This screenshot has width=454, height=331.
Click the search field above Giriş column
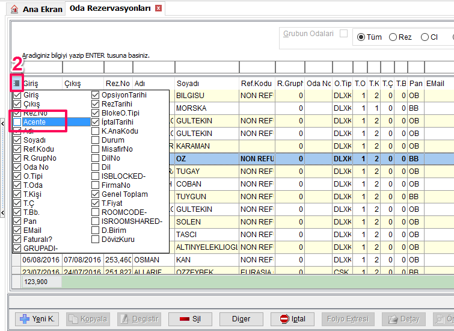pos(41,67)
